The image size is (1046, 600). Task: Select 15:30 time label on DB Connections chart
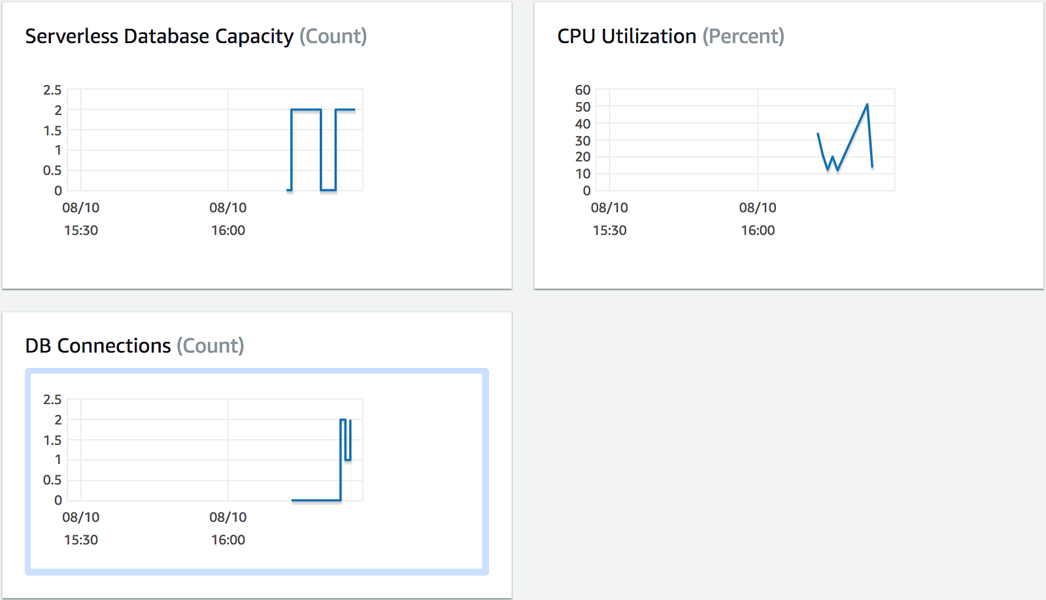click(81, 540)
